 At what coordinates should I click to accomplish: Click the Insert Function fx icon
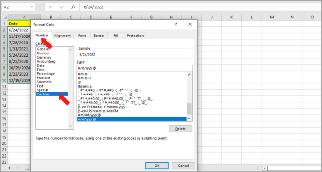click(73, 7)
